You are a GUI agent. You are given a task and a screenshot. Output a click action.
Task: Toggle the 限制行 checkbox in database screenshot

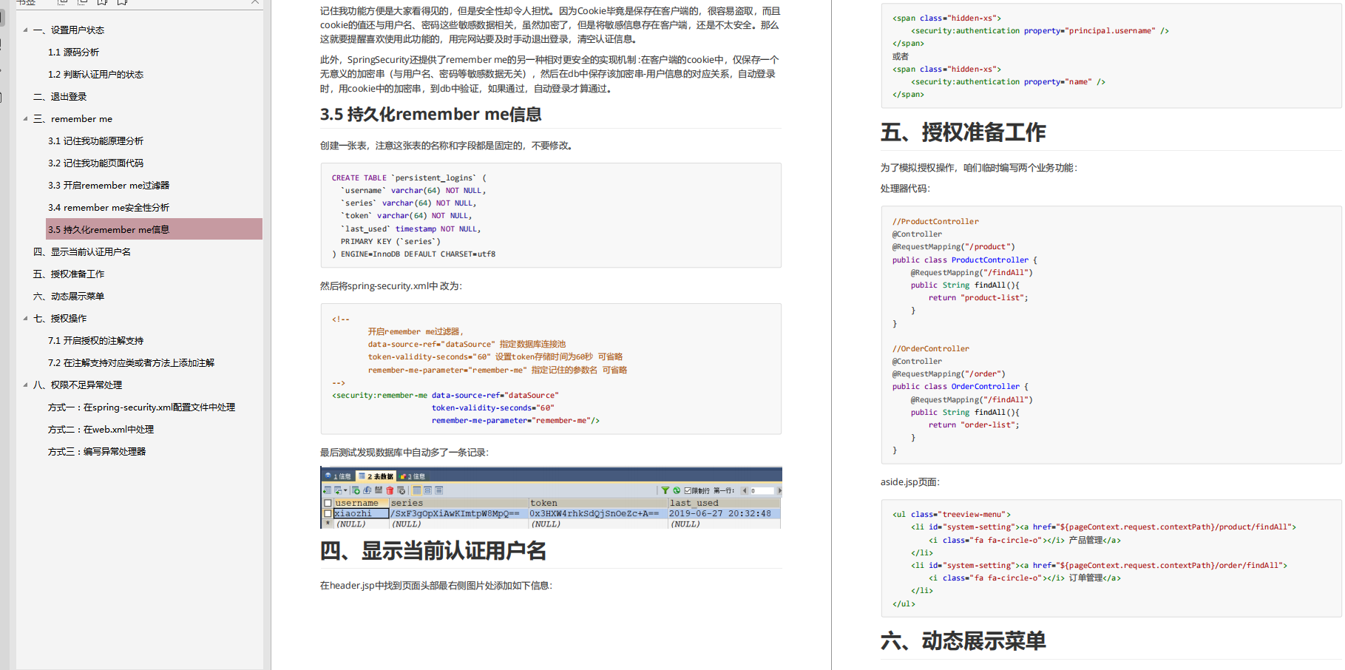click(x=688, y=490)
